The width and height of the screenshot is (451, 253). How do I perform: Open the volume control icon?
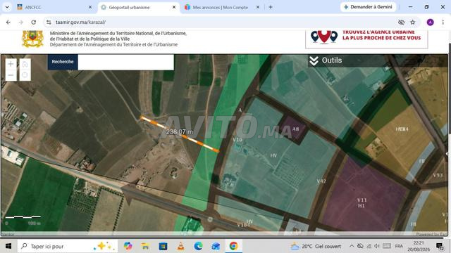point(377,246)
